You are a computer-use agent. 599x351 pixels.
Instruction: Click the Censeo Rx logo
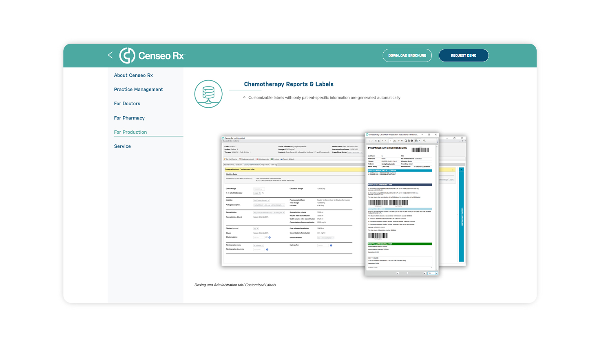point(152,55)
